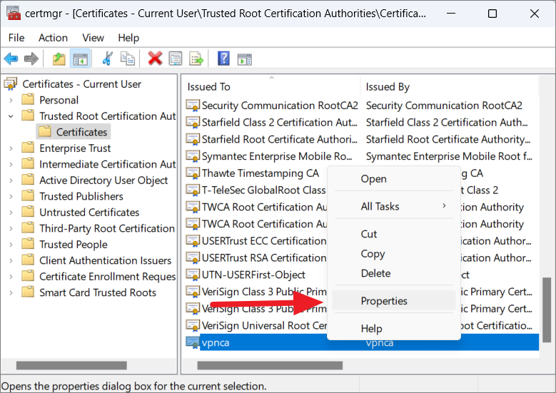The width and height of the screenshot is (556, 393).
Task: Select Starfield Class 2 Certification Authority row
Action: point(362,123)
